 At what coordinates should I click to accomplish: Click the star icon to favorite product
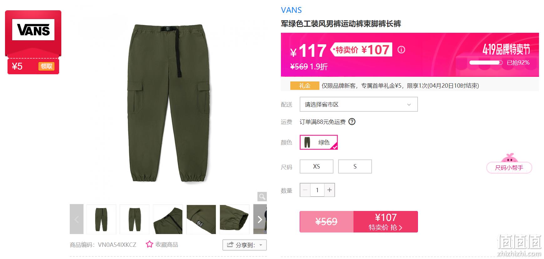point(149,244)
